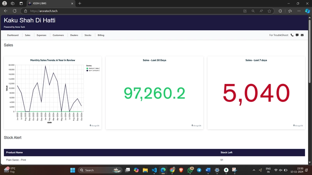Viewport: 312px width, 175px height.
Task: Open the Sales menu item
Action: [x=27, y=35]
